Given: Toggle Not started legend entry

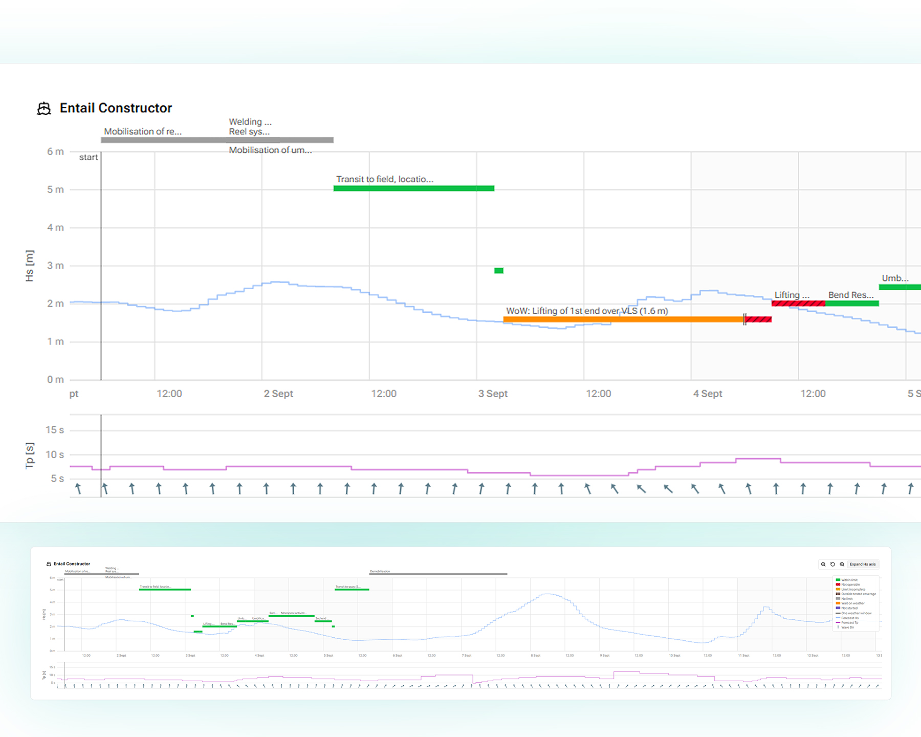Looking at the screenshot, I should [x=847, y=608].
